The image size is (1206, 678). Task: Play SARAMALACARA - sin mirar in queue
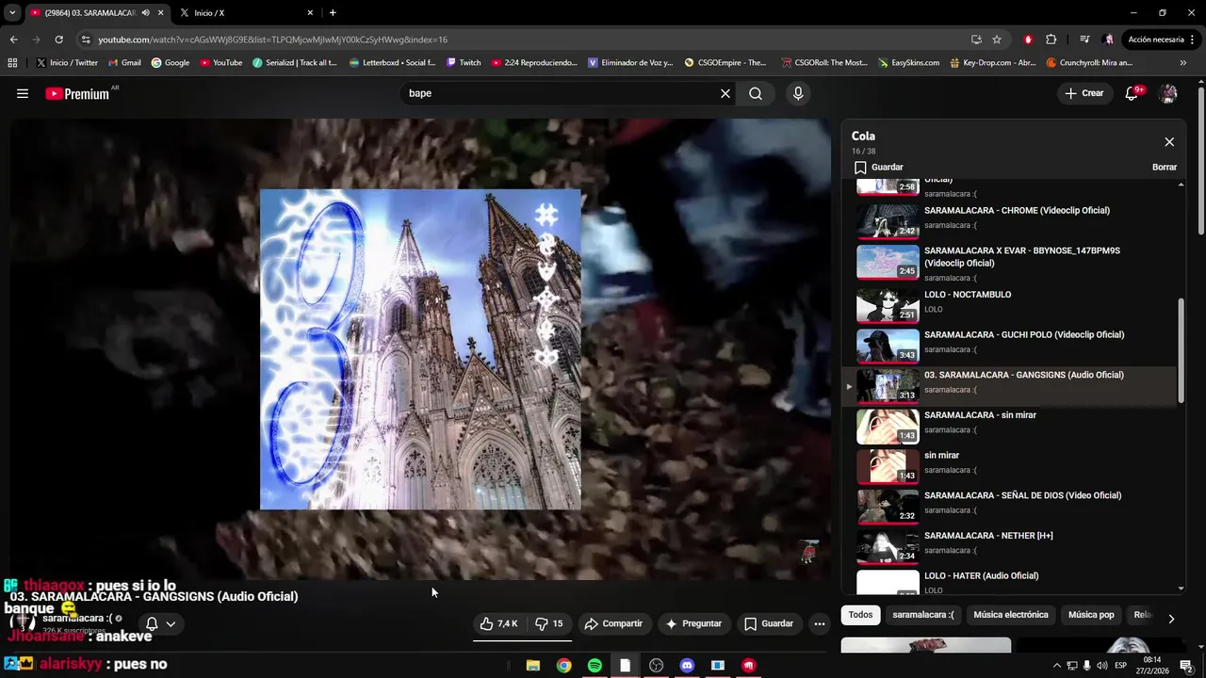click(1008, 425)
